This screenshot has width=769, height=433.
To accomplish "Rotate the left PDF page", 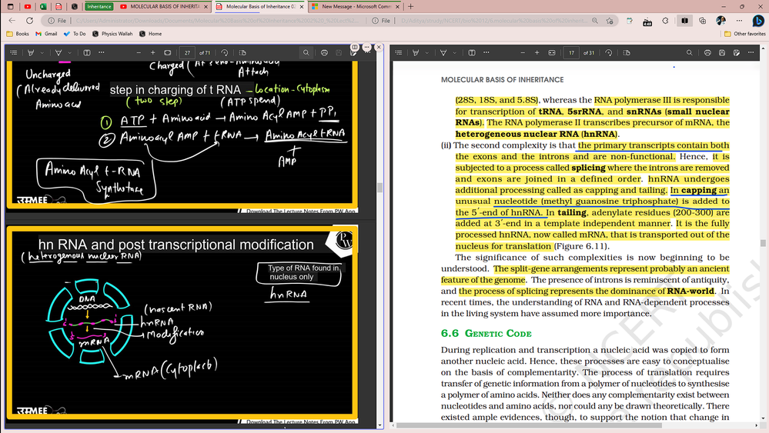I will coord(225,52).
